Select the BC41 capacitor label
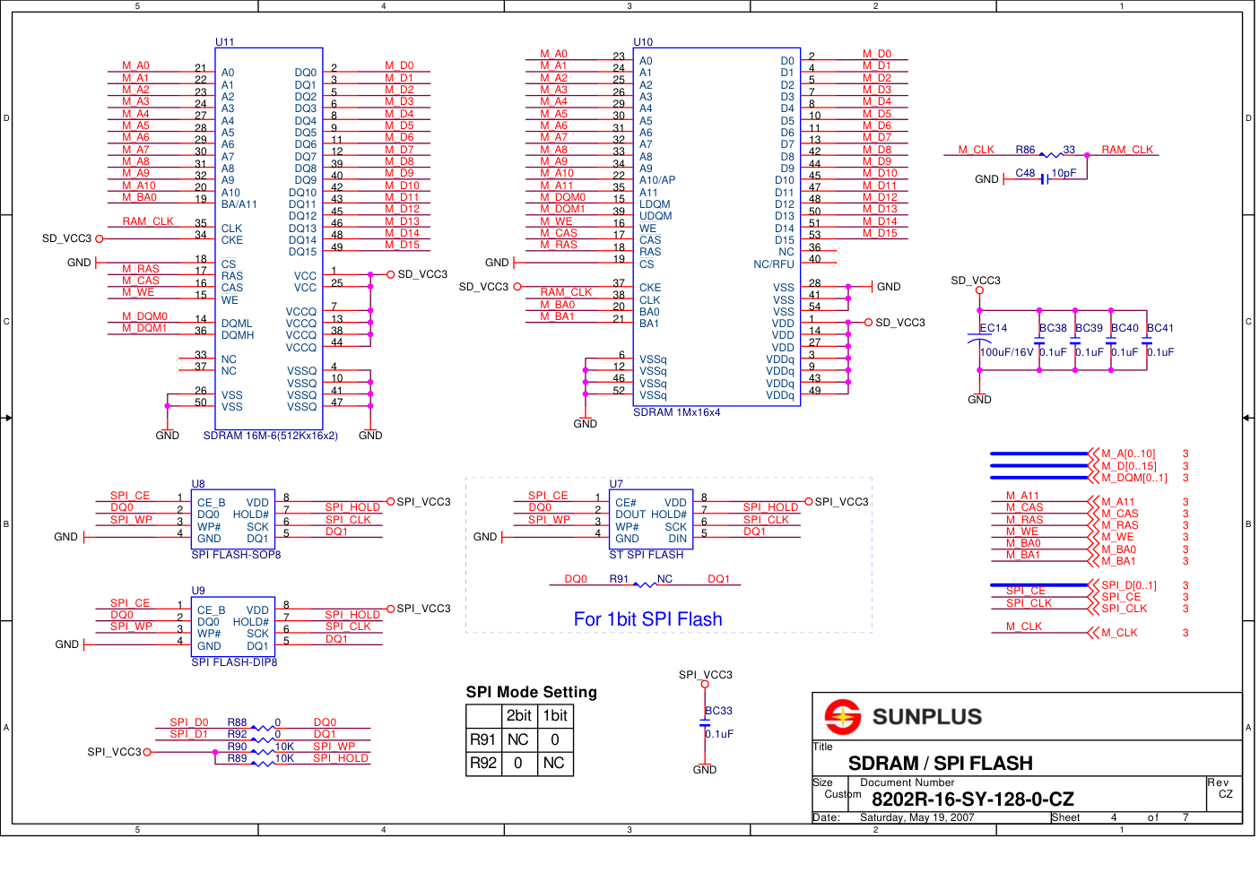The width and height of the screenshot is (1259, 890). click(x=1160, y=328)
